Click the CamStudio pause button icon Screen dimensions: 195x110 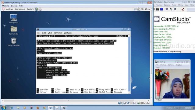158,9
